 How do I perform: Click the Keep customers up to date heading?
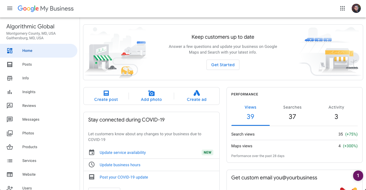point(223,37)
